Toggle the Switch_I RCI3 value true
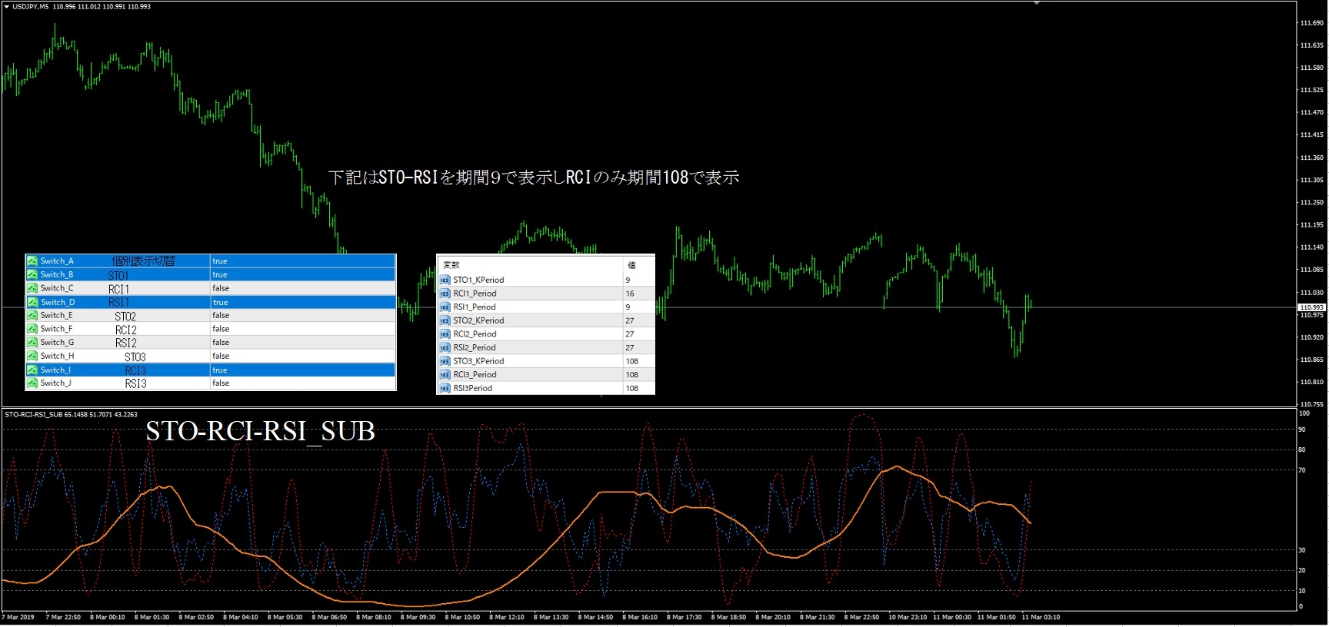Screen dimensions: 1329x627 coord(220,370)
